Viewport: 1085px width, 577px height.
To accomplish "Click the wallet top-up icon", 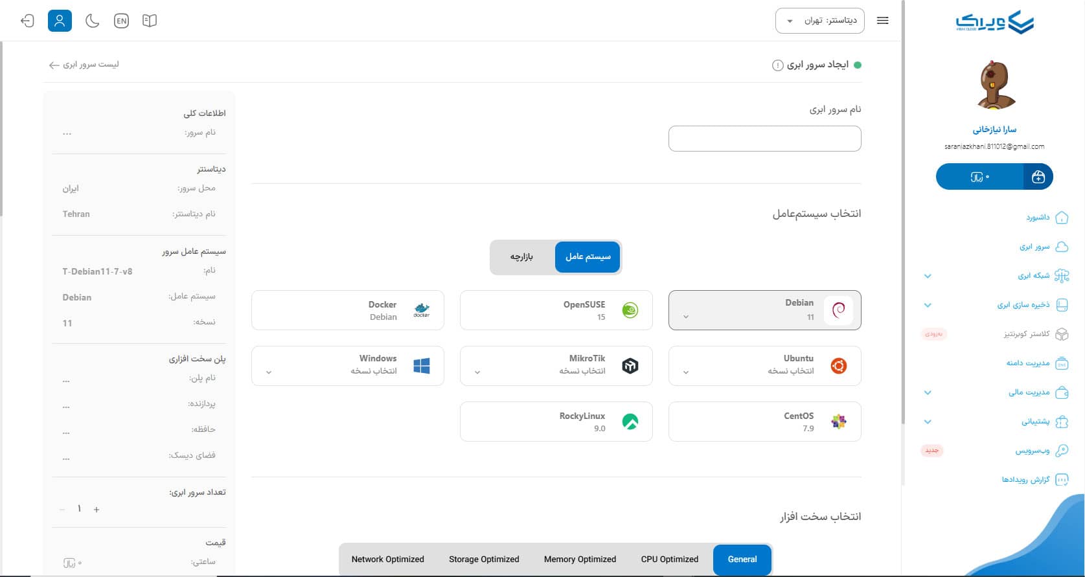I will pos(1038,177).
